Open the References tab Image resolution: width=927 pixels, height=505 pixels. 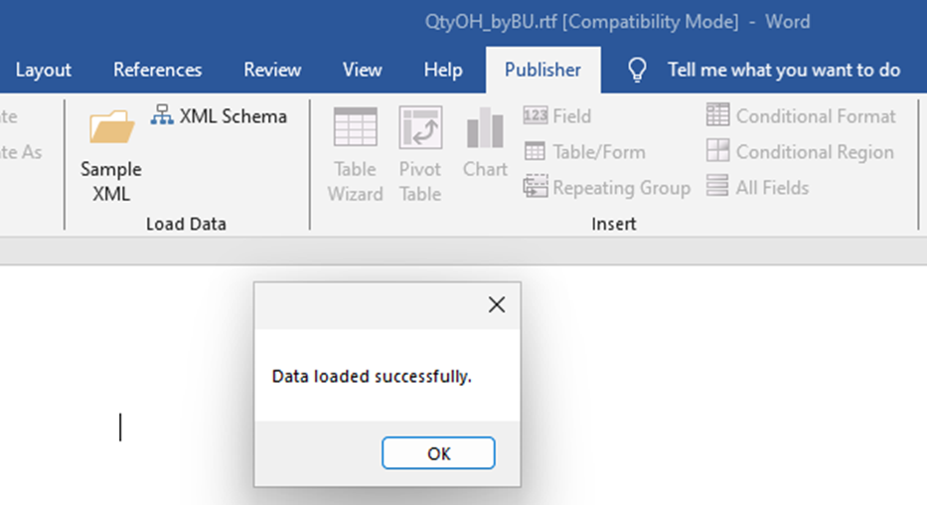pos(157,70)
